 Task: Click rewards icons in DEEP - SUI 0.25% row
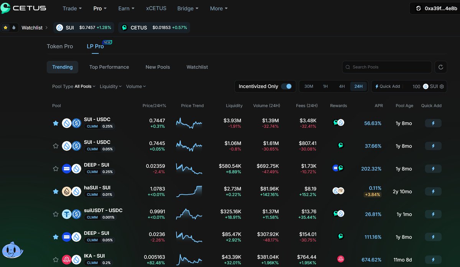click(x=338, y=168)
